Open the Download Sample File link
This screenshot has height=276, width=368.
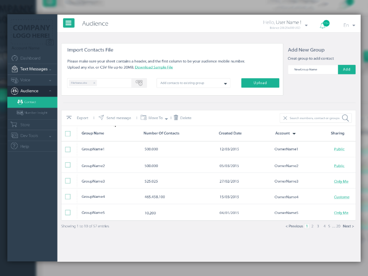(x=154, y=67)
